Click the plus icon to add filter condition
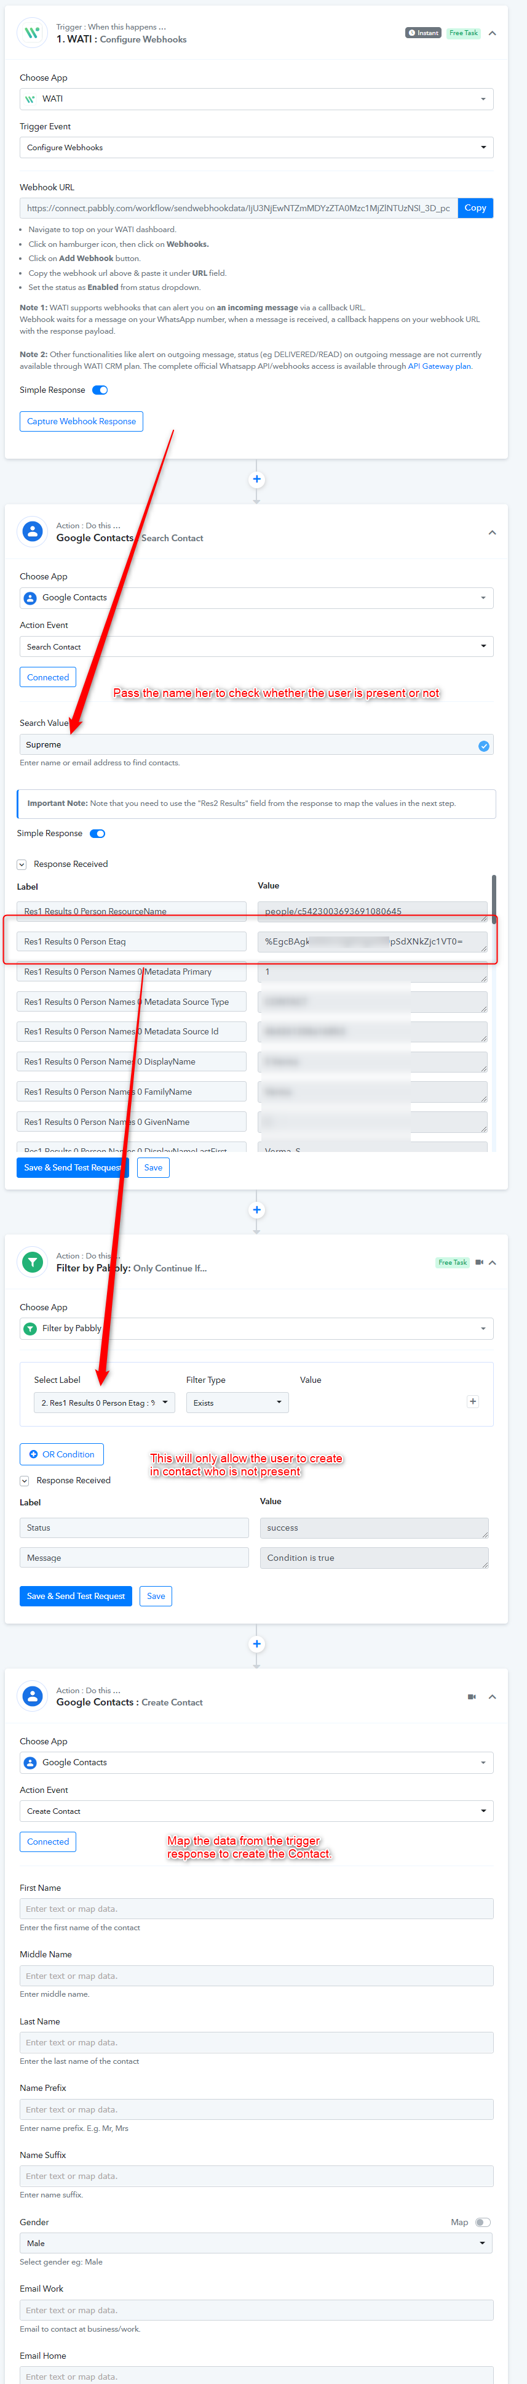527x2384 pixels. pyautogui.click(x=472, y=1402)
